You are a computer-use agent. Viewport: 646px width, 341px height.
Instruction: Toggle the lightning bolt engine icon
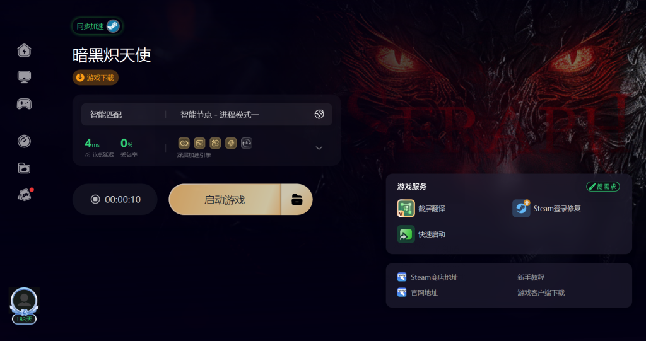pyautogui.click(x=231, y=143)
